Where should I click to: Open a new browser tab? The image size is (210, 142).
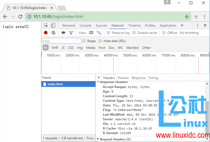61,8
